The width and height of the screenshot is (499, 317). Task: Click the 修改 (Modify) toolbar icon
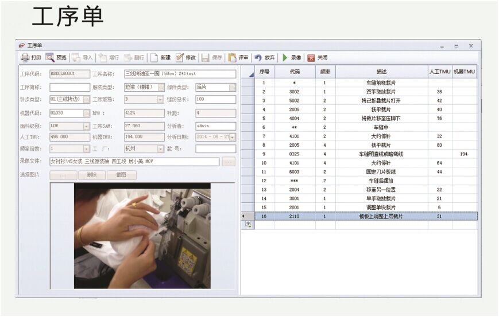[180, 58]
